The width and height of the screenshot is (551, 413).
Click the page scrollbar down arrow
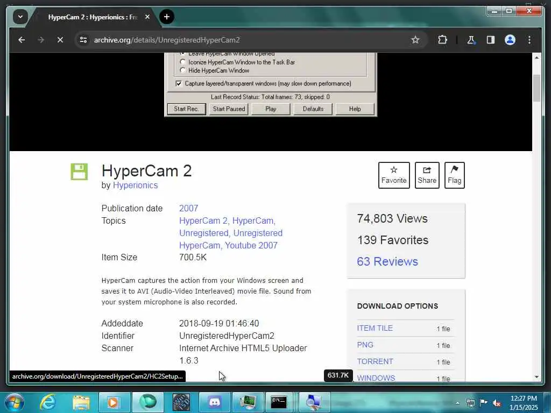536,377
